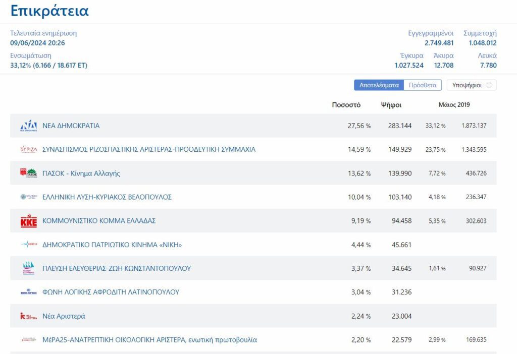This screenshot has width=517, height=354.
Task: Click the 2019 vote count 436.726
Action: (x=476, y=173)
